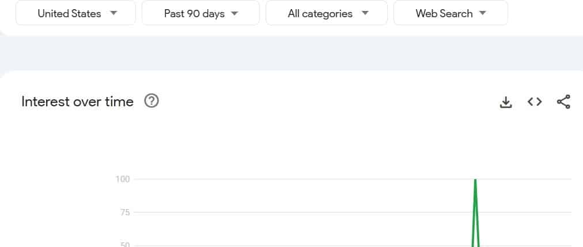
Task: Click the 50 axis label
Action: (x=125, y=245)
